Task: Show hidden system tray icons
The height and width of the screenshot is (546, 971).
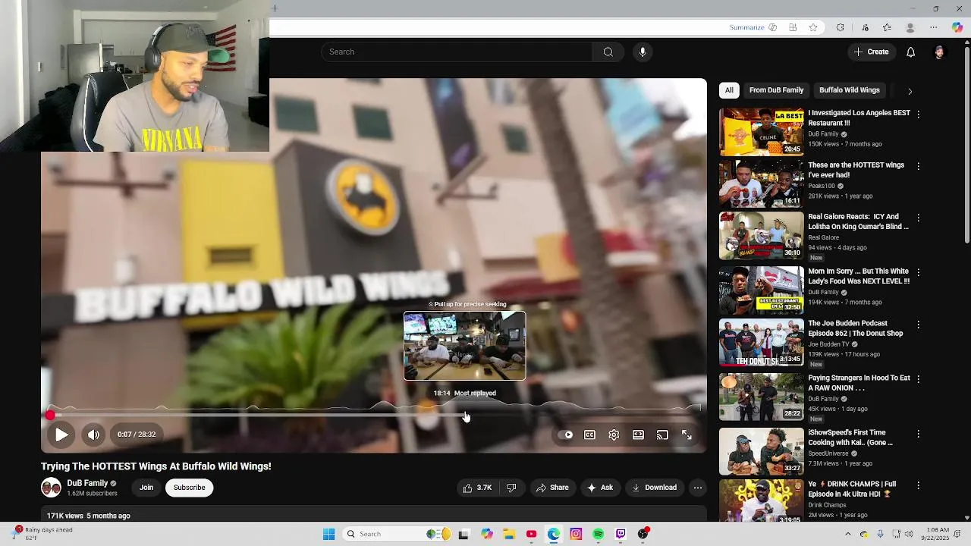Action: click(848, 534)
